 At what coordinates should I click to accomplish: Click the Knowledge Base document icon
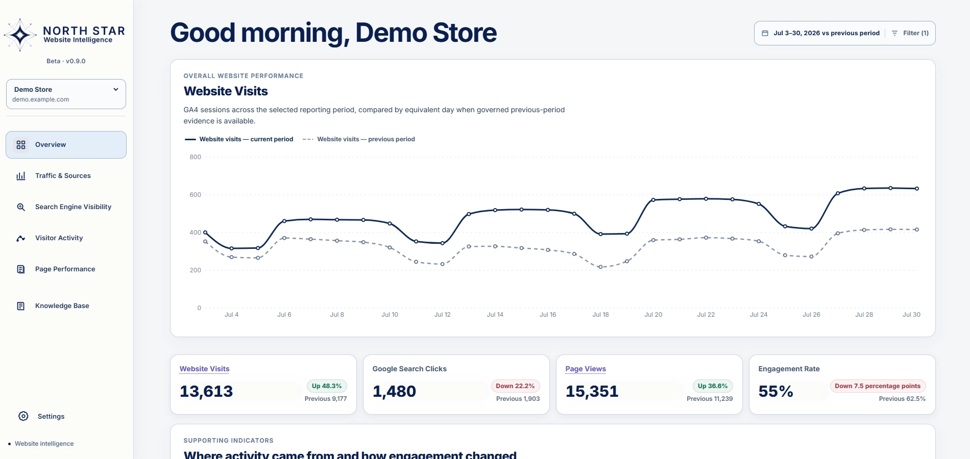pyautogui.click(x=21, y=306)
